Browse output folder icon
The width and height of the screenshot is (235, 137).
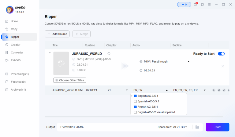click(197, 127)
